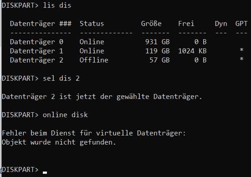Click the GPT asterisk for Datenträger 2
The width and height of the screenshot is (251, 177).
[x=241, y=59]
